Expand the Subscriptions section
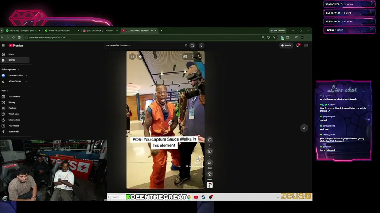The height and width of the screenshot is (213, 380). [10, 70]
